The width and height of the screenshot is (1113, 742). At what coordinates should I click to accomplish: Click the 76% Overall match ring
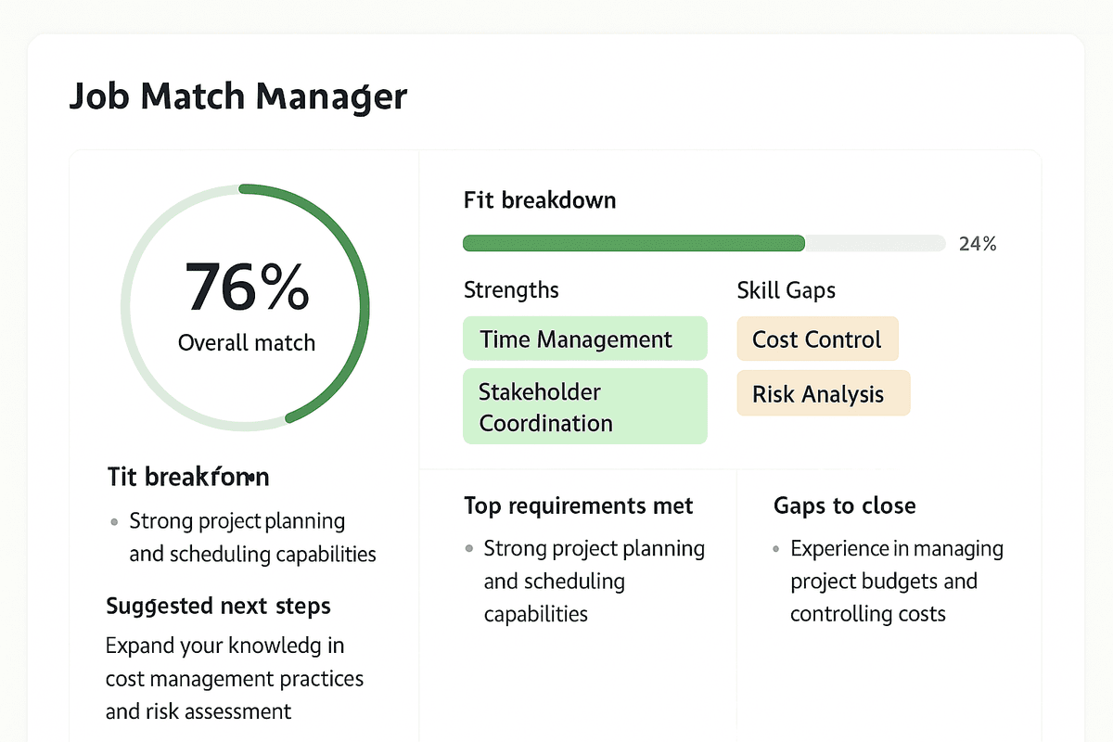[245, 306]
